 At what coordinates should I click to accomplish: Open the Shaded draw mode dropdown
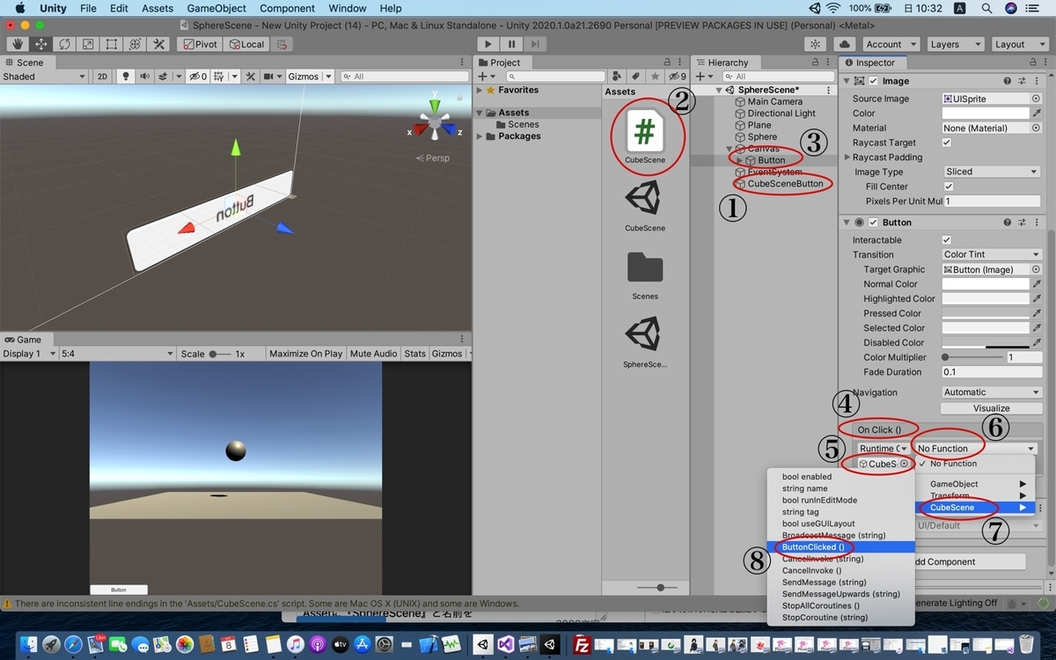coord(44,77)
